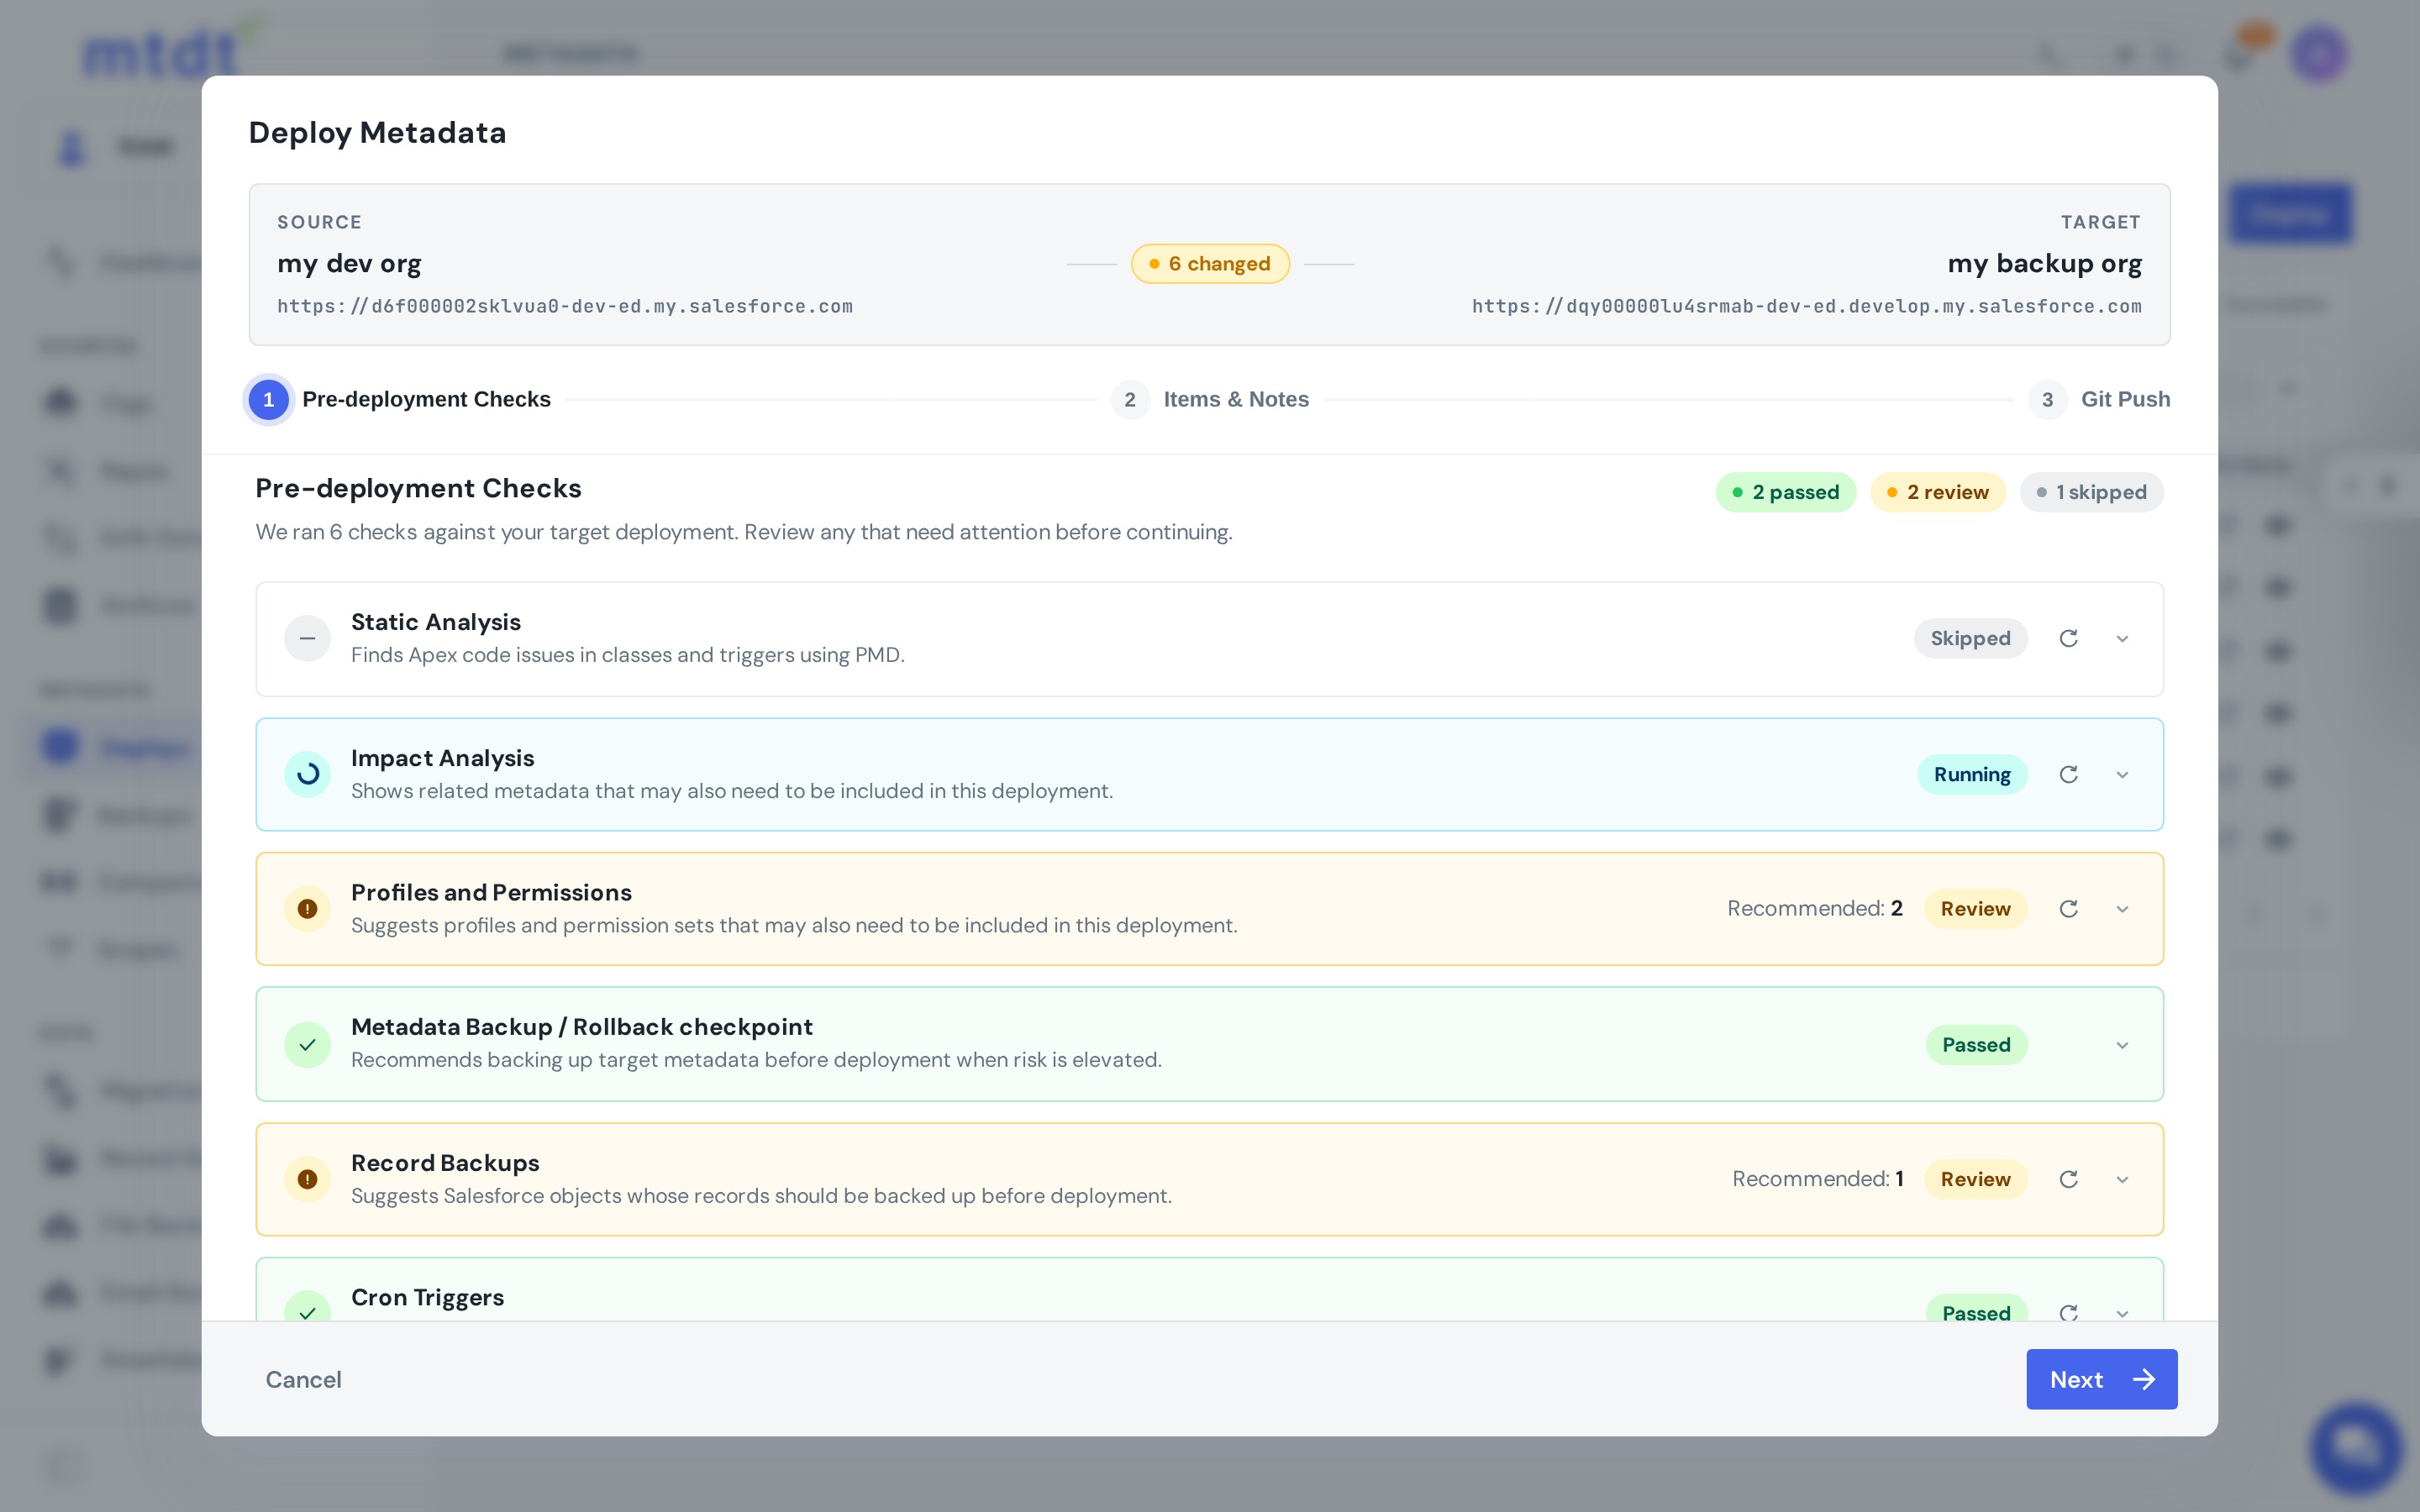2420x1512 pixels.
Task: Cancel the Deploy Metadata dialog
Action: [x=303, y=1379]
